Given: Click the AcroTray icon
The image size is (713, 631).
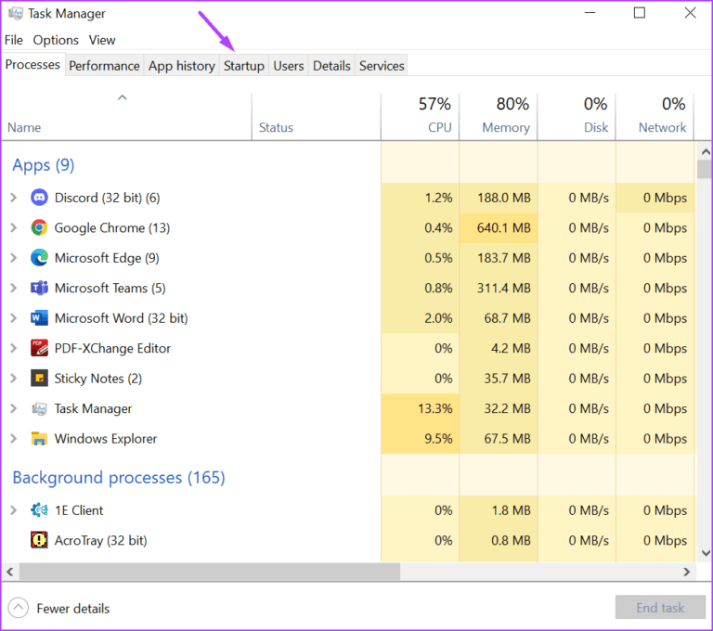Looking at the screenshot, I should 39,540.
